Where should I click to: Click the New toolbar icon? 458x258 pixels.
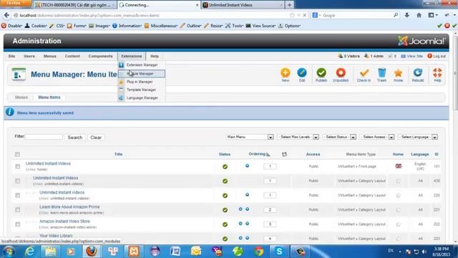coord(286,75)
